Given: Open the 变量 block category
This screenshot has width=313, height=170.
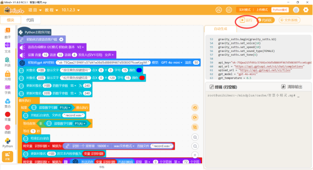Looking at the screenshot, I should [7, 116].
